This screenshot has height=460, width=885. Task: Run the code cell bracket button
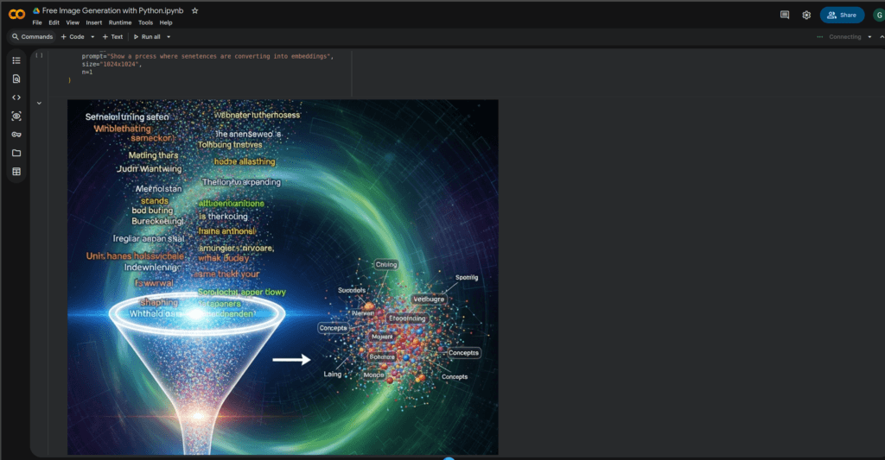[39, 55]
